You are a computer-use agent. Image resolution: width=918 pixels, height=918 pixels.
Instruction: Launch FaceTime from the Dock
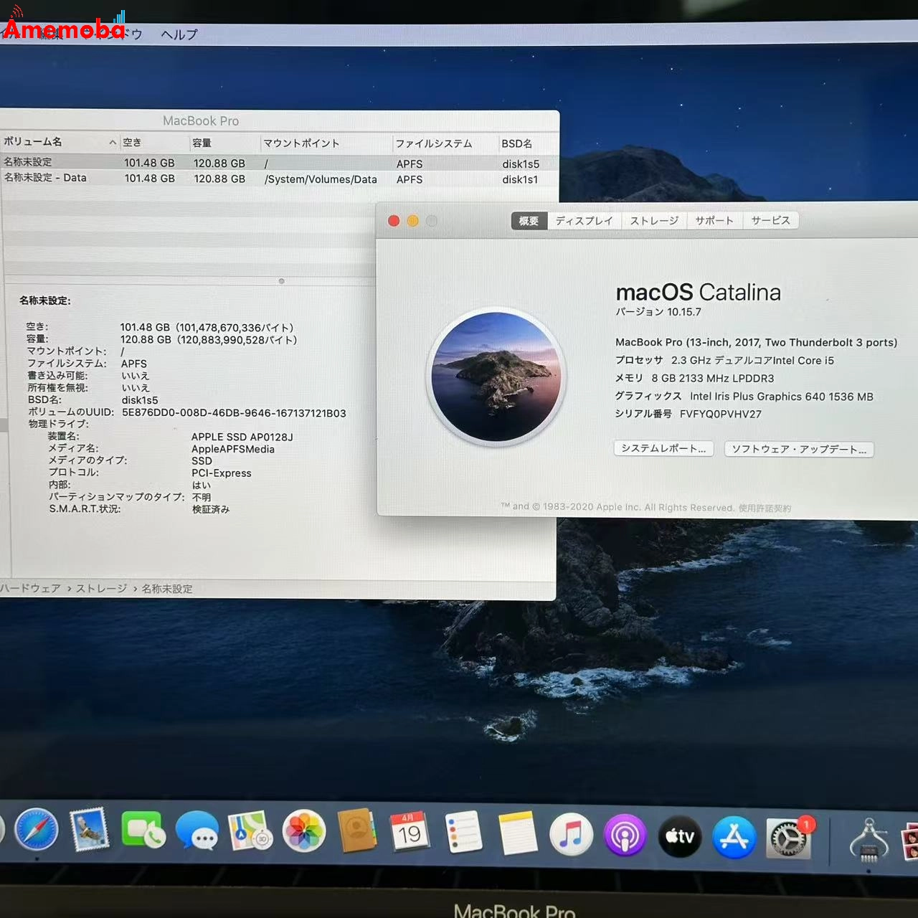(143, 832)
